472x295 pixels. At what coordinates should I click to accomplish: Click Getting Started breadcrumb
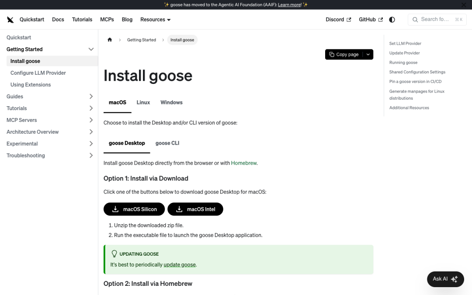(x=142, y=40)
